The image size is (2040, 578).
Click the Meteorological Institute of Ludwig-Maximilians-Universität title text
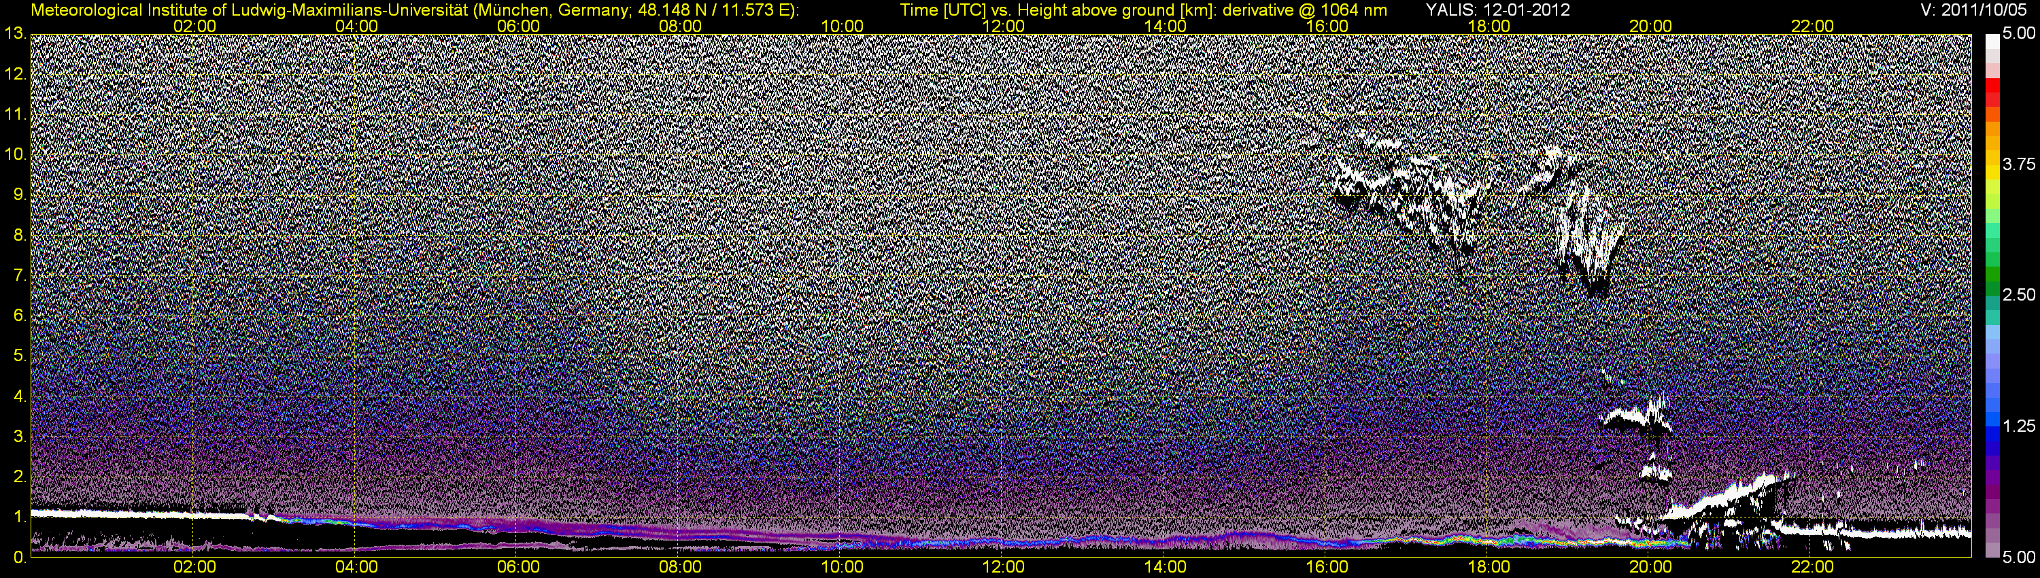point(415,10)
